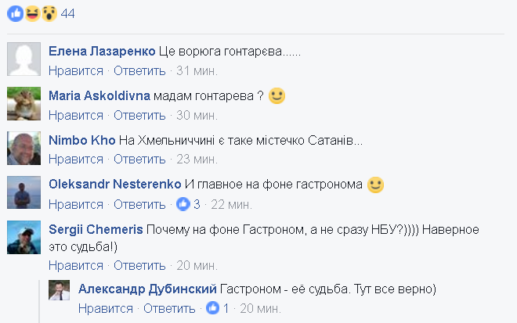Click like icon on Oleksandr Nesterenko's comment
The width and height of the screenshot is (517, 323).
(183, 204)
